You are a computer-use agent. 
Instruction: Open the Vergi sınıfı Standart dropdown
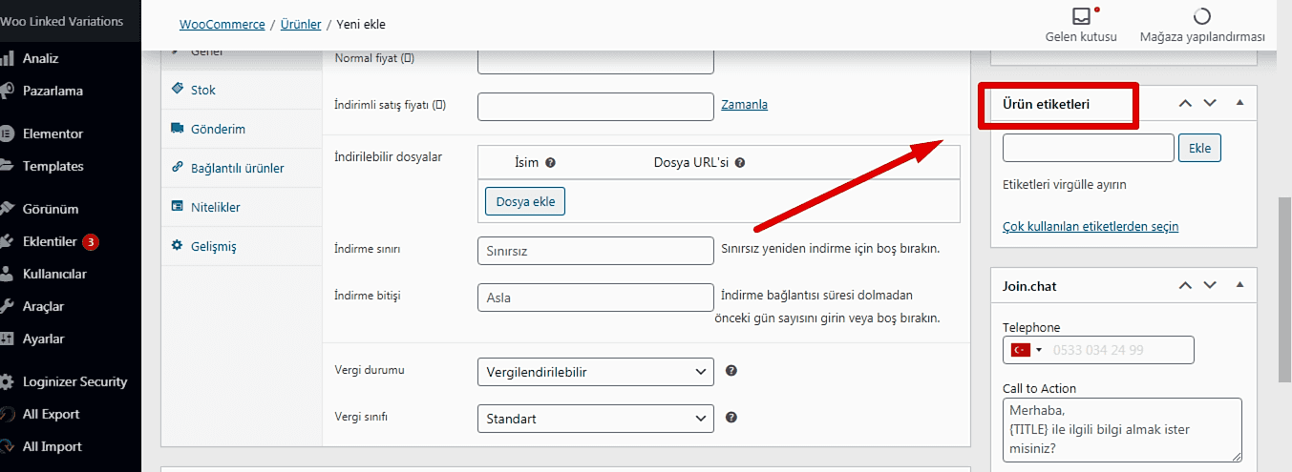click(x=595, y=418)
